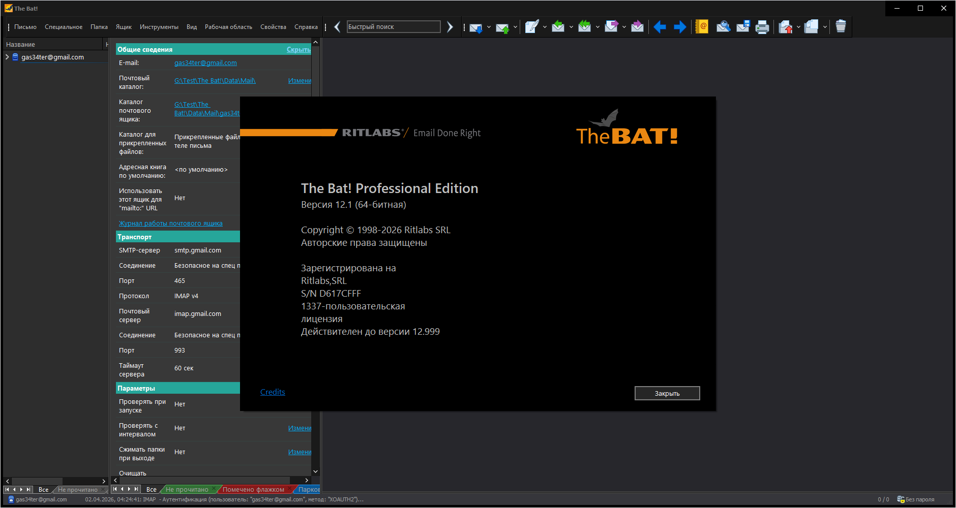Click the trash bin Delete icon
Screen dimensions: 956x508
pyautogui.click(x=841, y=26)
